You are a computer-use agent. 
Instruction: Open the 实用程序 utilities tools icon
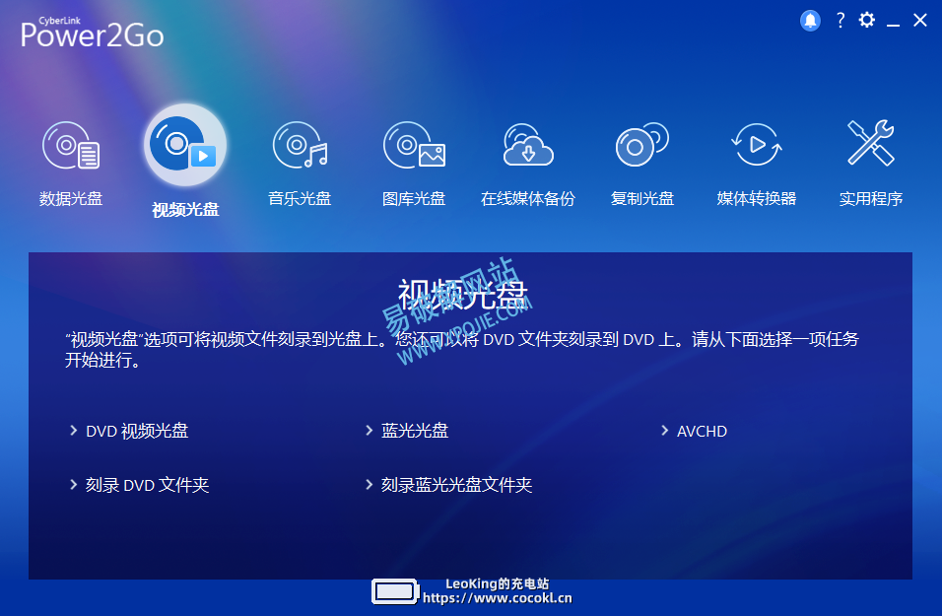[x=870, y=143]
